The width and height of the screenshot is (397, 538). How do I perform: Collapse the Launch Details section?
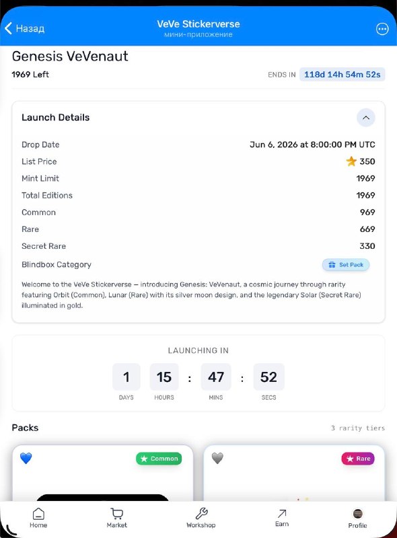point(366,118)
